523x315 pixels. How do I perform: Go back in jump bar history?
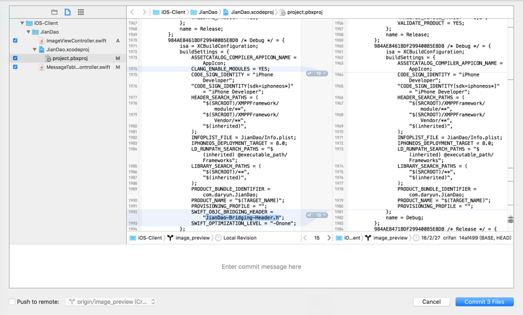click(133, 12)
